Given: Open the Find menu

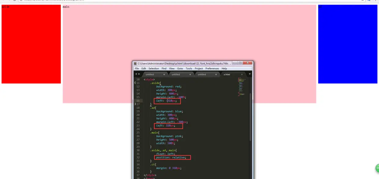Looking at the screenshot, I should tap(164, 69).
